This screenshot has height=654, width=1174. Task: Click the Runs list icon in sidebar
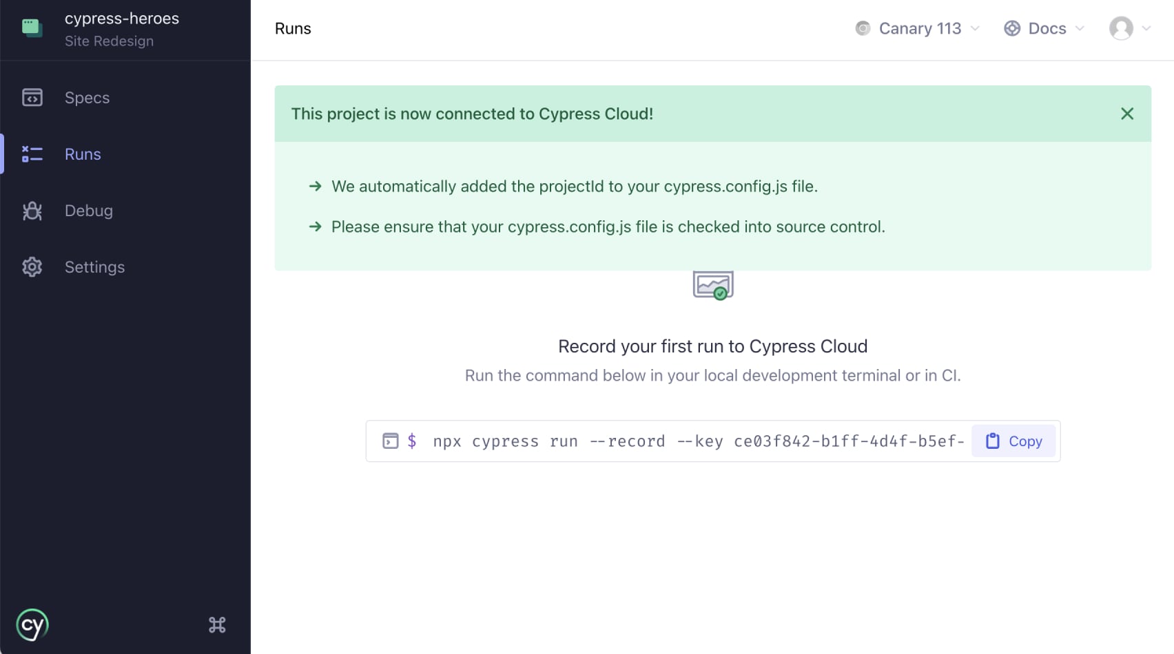click(x=32, y=154)
